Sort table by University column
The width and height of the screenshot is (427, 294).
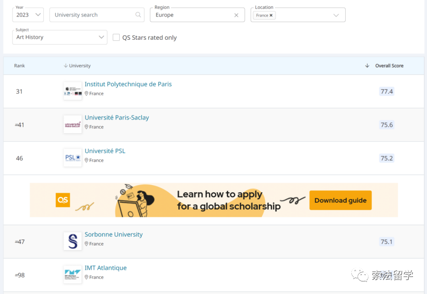coord(77,66)
